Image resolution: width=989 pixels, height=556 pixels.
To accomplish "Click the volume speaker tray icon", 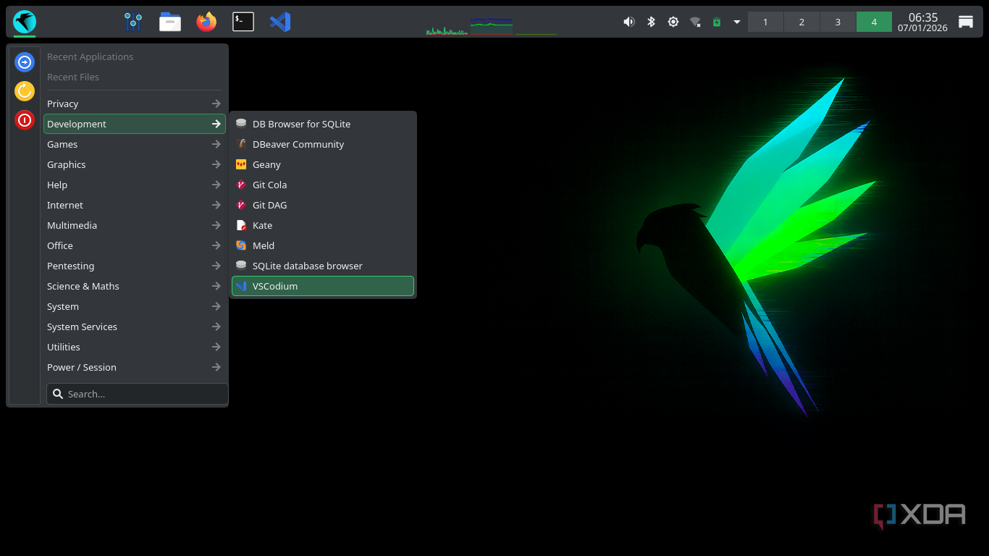I will [628, 22].
